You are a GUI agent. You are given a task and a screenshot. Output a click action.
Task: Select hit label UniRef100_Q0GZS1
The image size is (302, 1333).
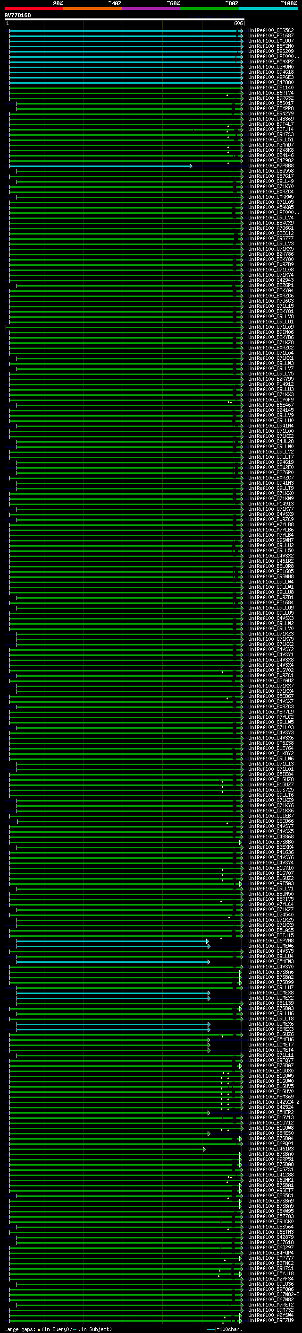point(270,1169)
